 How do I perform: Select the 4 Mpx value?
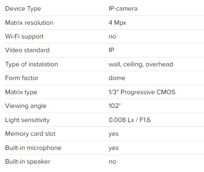tap(117, 23)
